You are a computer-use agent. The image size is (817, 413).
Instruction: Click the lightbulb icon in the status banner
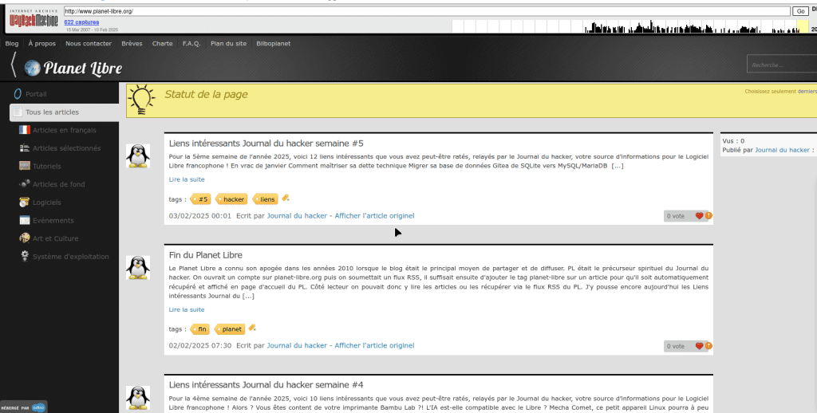pyautogui.click(x=142, y=100)
